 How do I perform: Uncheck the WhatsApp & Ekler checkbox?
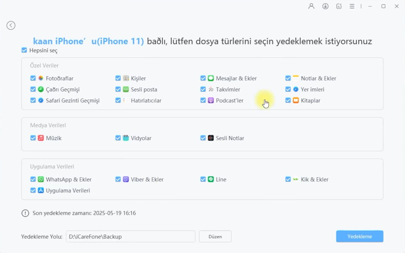[x=33, y=179]
